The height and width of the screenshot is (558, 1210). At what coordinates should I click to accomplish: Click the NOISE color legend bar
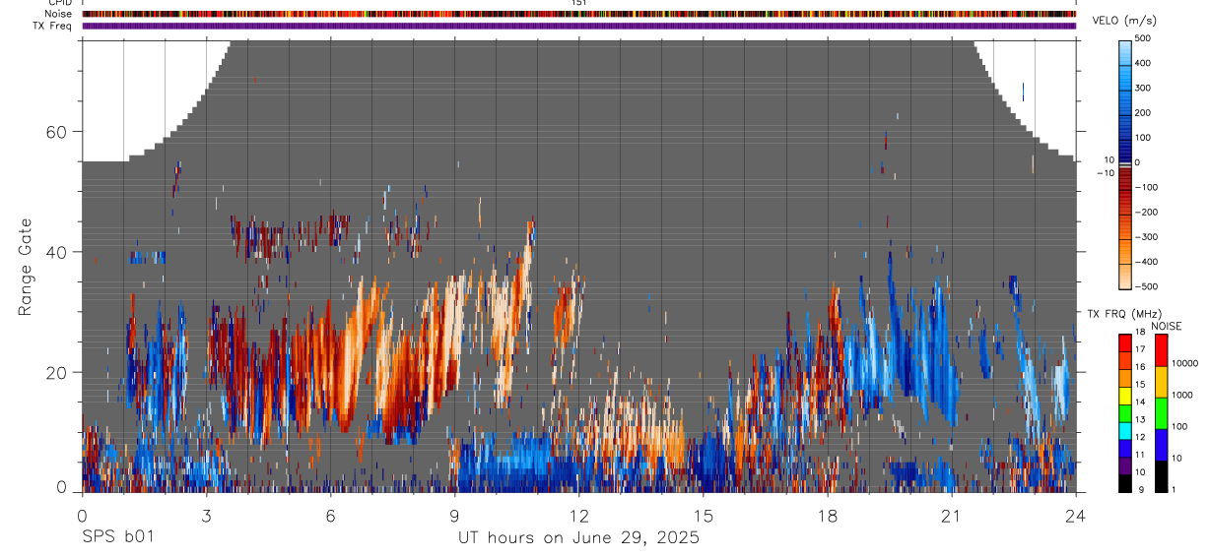tap(1162, 412)
